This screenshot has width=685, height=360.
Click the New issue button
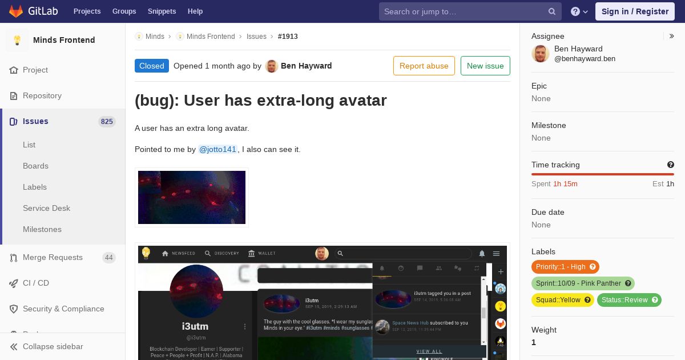pyautogui.click(x=485, y=66)
